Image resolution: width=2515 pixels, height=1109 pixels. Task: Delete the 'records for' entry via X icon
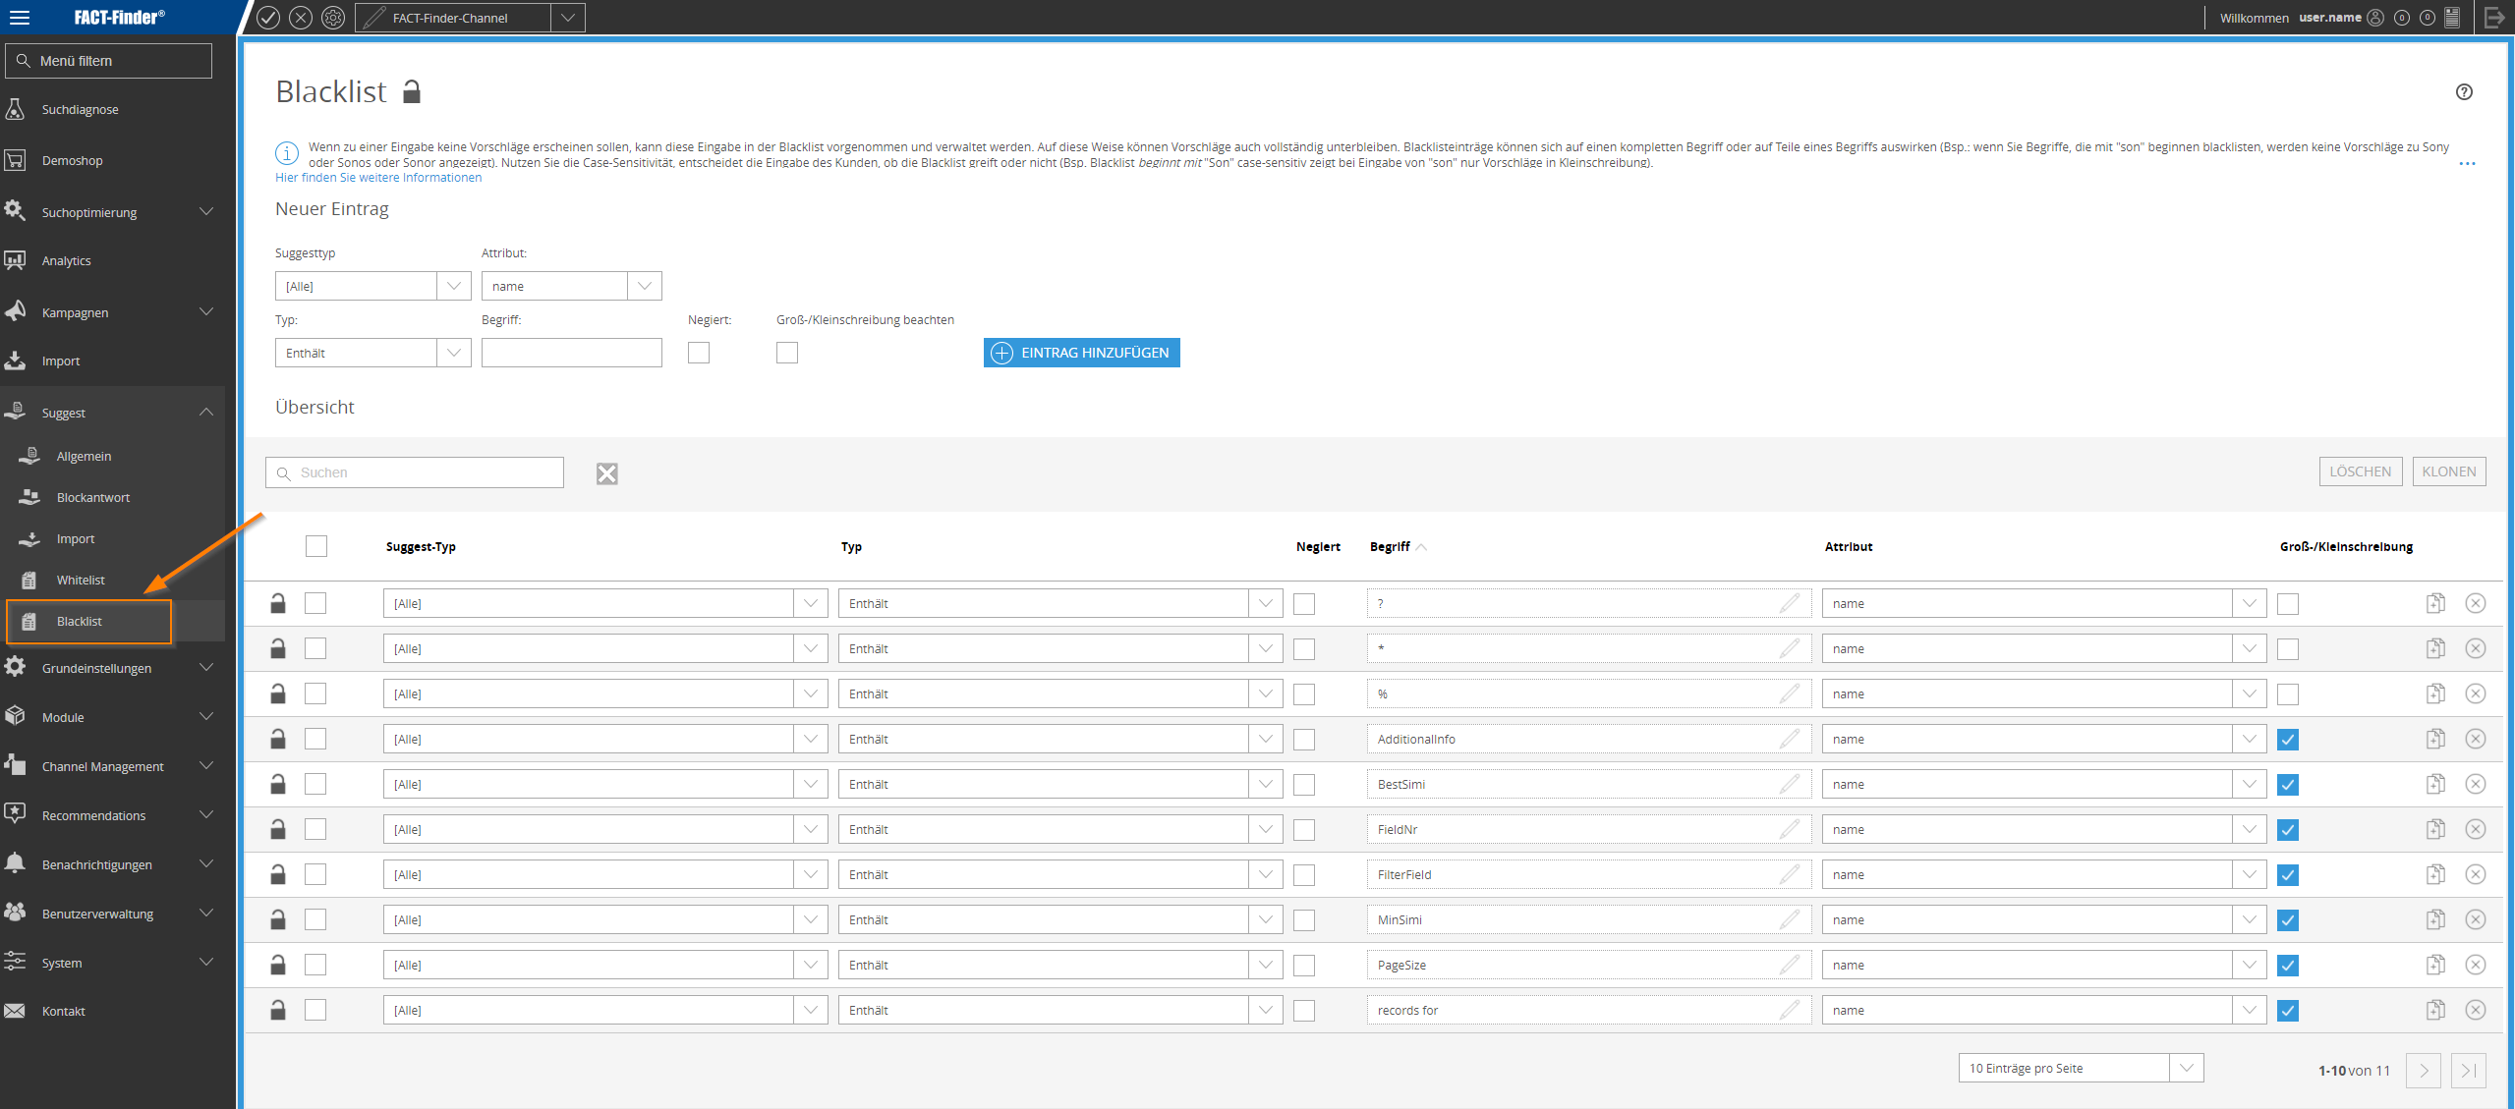2476,1010
